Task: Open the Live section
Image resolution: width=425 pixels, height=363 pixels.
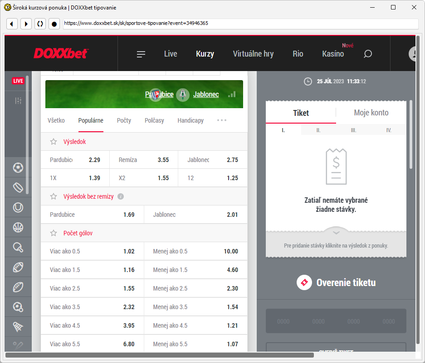Action: [x=171, y=54]
